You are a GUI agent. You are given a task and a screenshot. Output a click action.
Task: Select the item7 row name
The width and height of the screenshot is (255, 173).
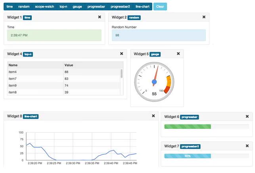tap(13, 79)
